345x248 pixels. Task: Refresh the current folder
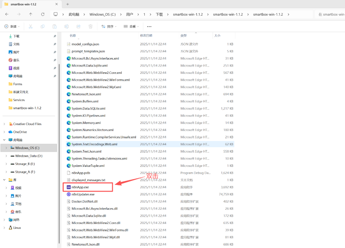point(43,14)
